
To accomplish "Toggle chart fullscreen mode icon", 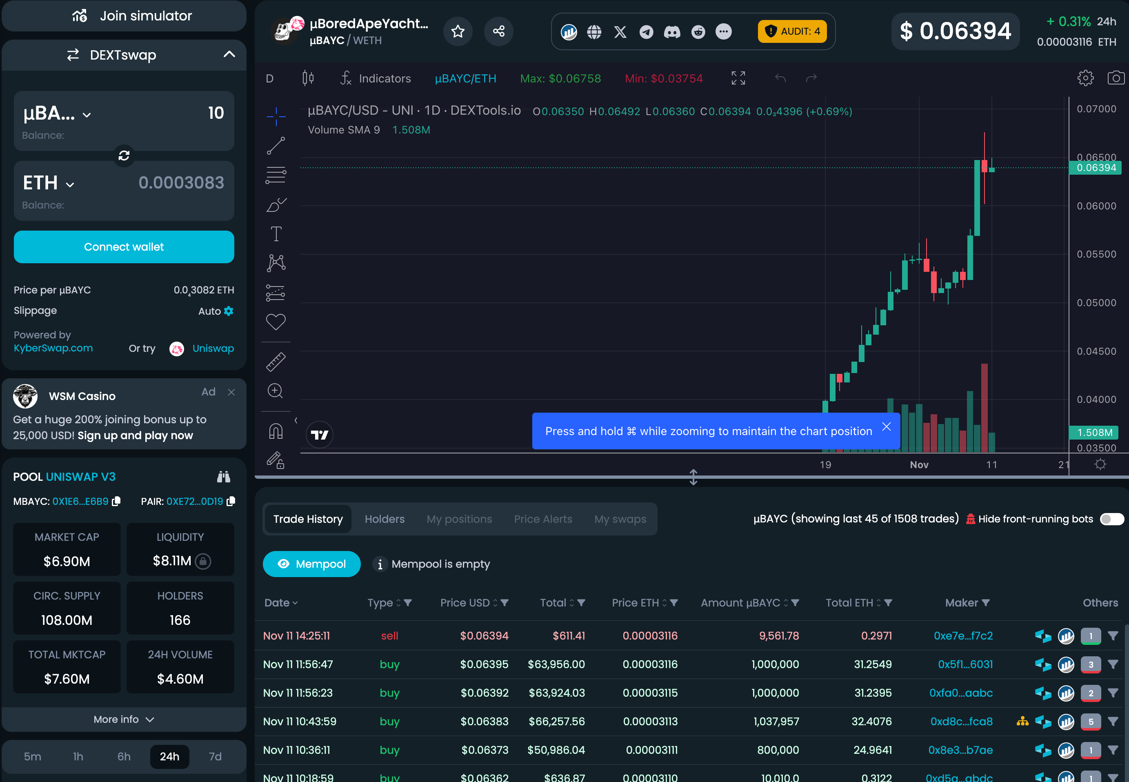I will coord(738,78).
